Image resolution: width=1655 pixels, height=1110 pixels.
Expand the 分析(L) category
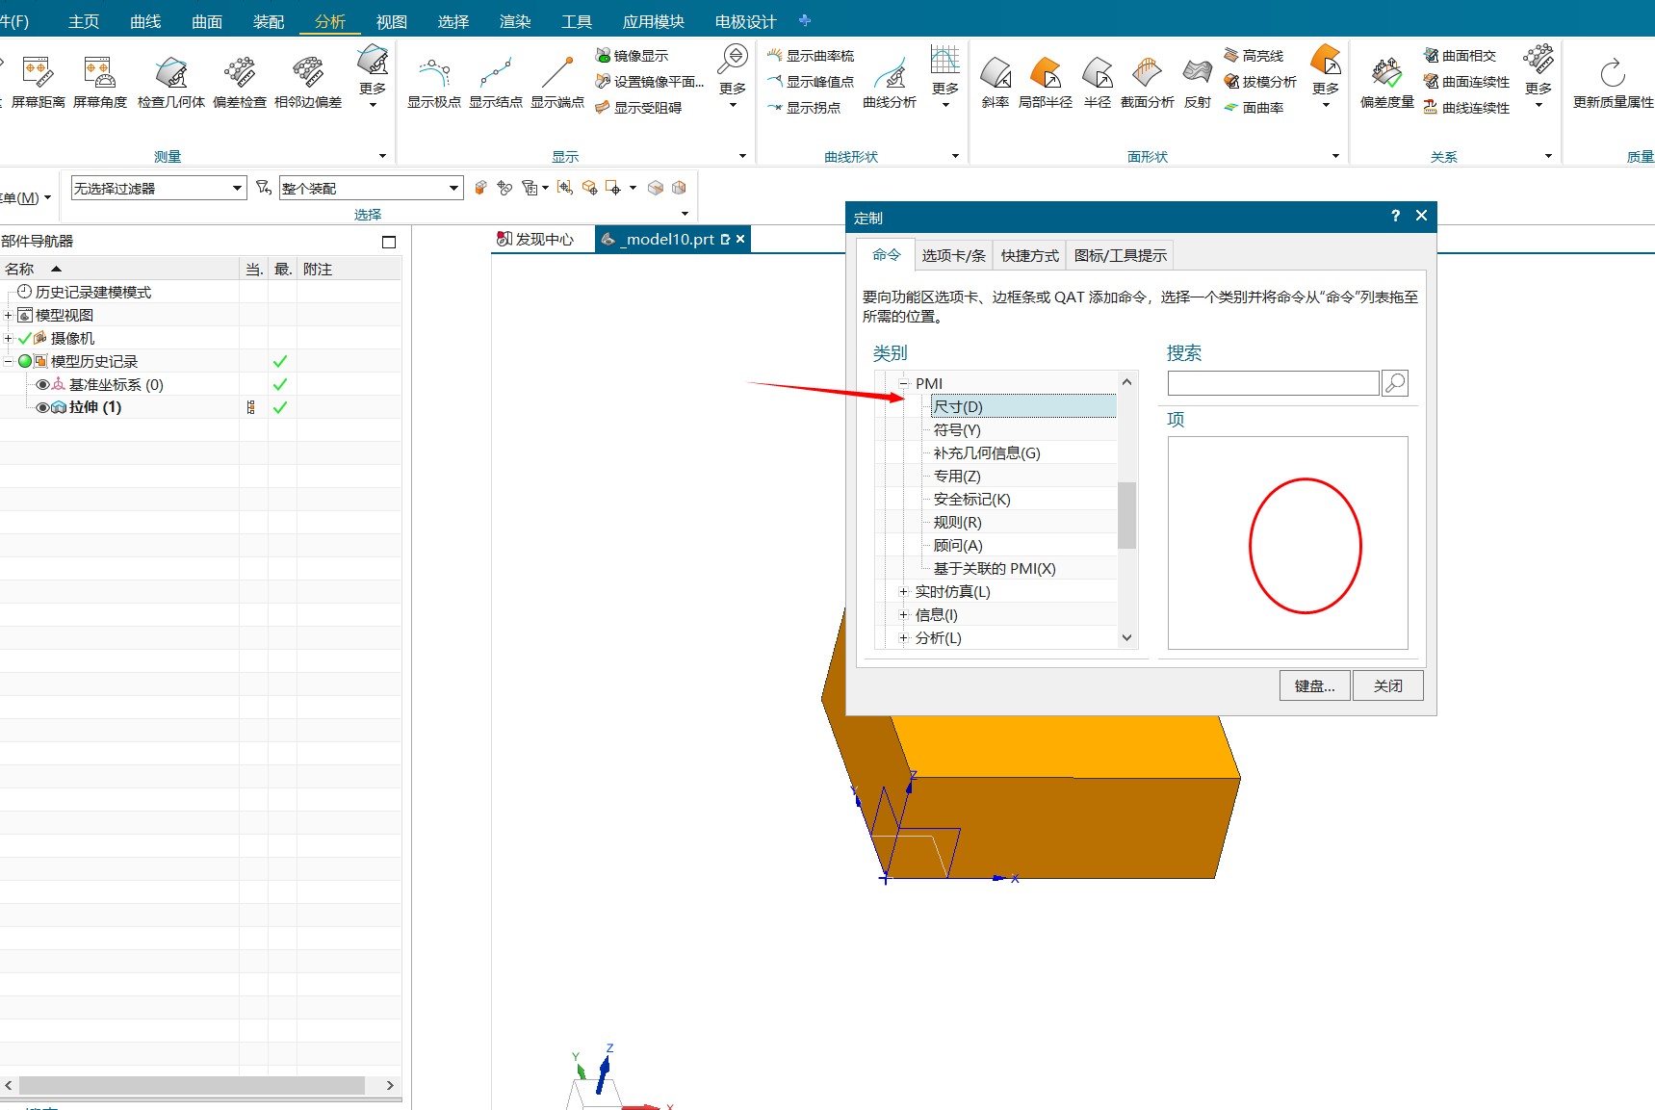point(903,637)
